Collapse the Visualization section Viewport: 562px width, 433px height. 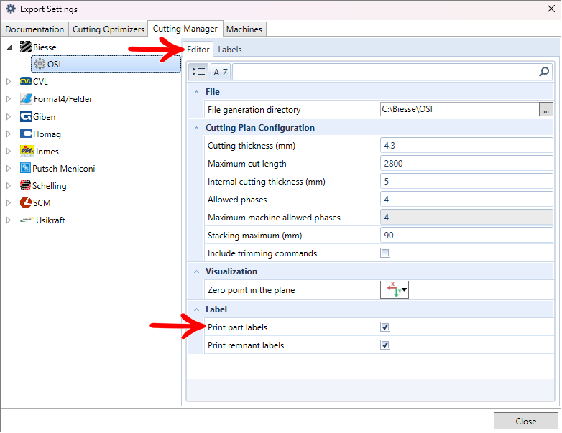(196, 271)
